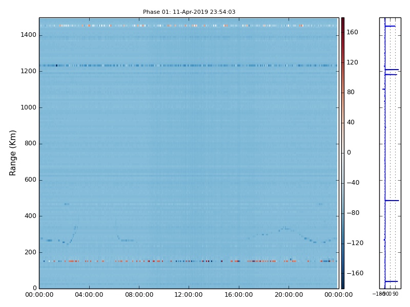Screen dimensions: 410x307
Task: Click the 200 range tick label
Action: (x=30, y=252)
